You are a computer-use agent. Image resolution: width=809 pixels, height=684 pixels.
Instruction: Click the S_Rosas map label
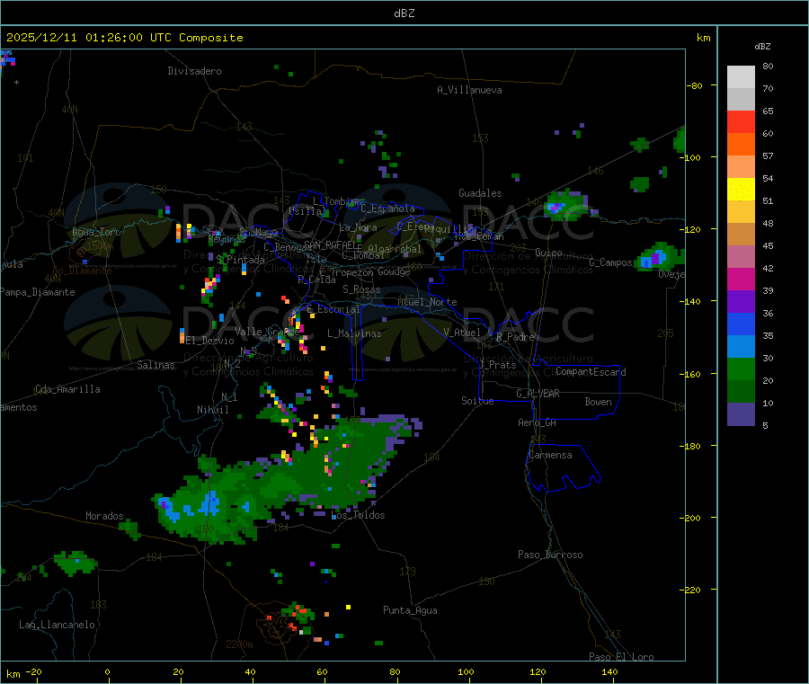361,289
